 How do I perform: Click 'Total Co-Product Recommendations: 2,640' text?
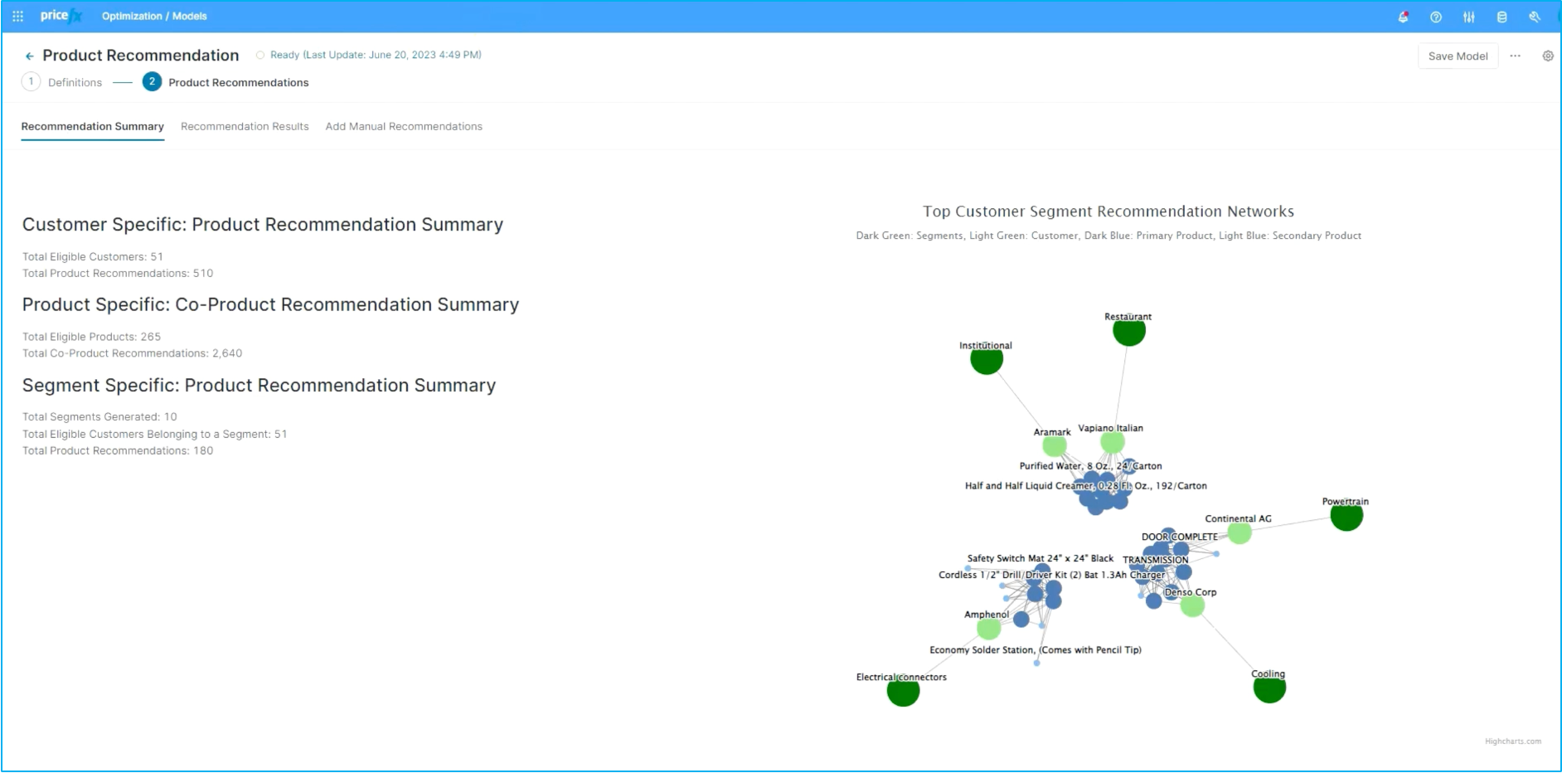[133, 353]
